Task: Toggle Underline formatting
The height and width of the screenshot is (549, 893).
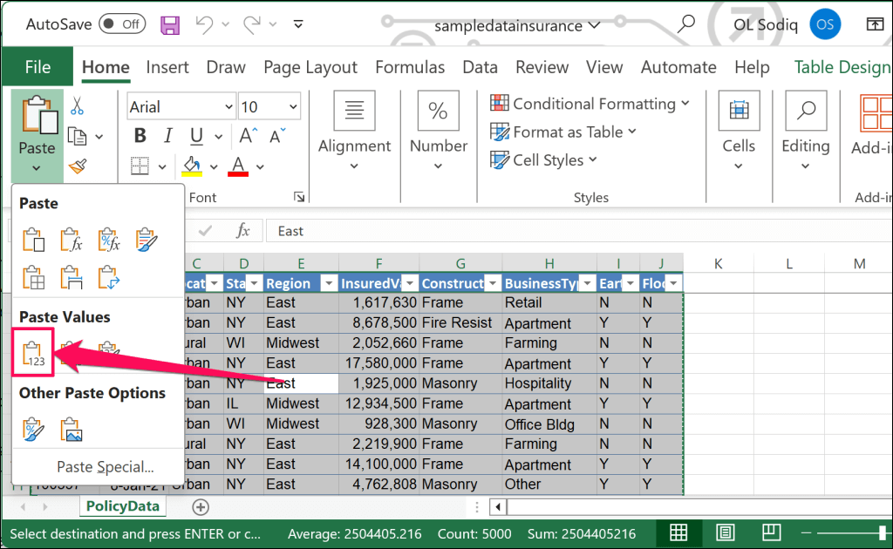Action: (x=196, y=136)
